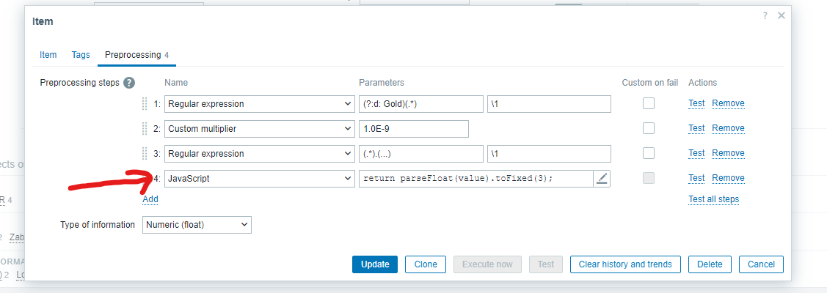Click drag handle for step 2
827x293 pixels.
(145, 129)
